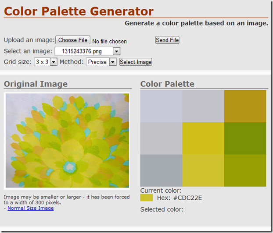Viewport: 273px width, 233px height.
Task: Pick the top-left pale lavender swatch
Action: (161, 106)
